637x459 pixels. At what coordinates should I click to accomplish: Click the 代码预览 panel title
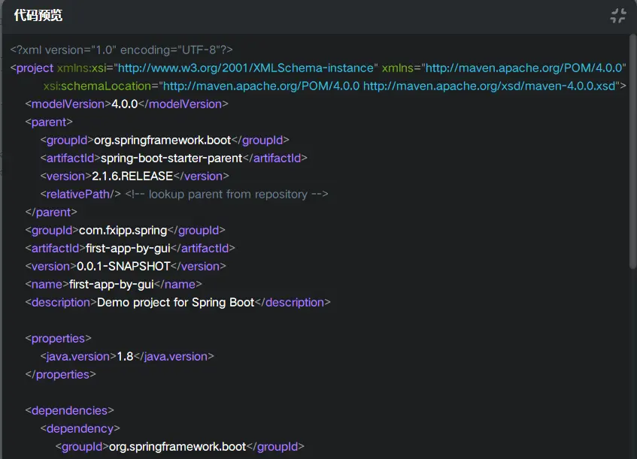coord(38,16)
